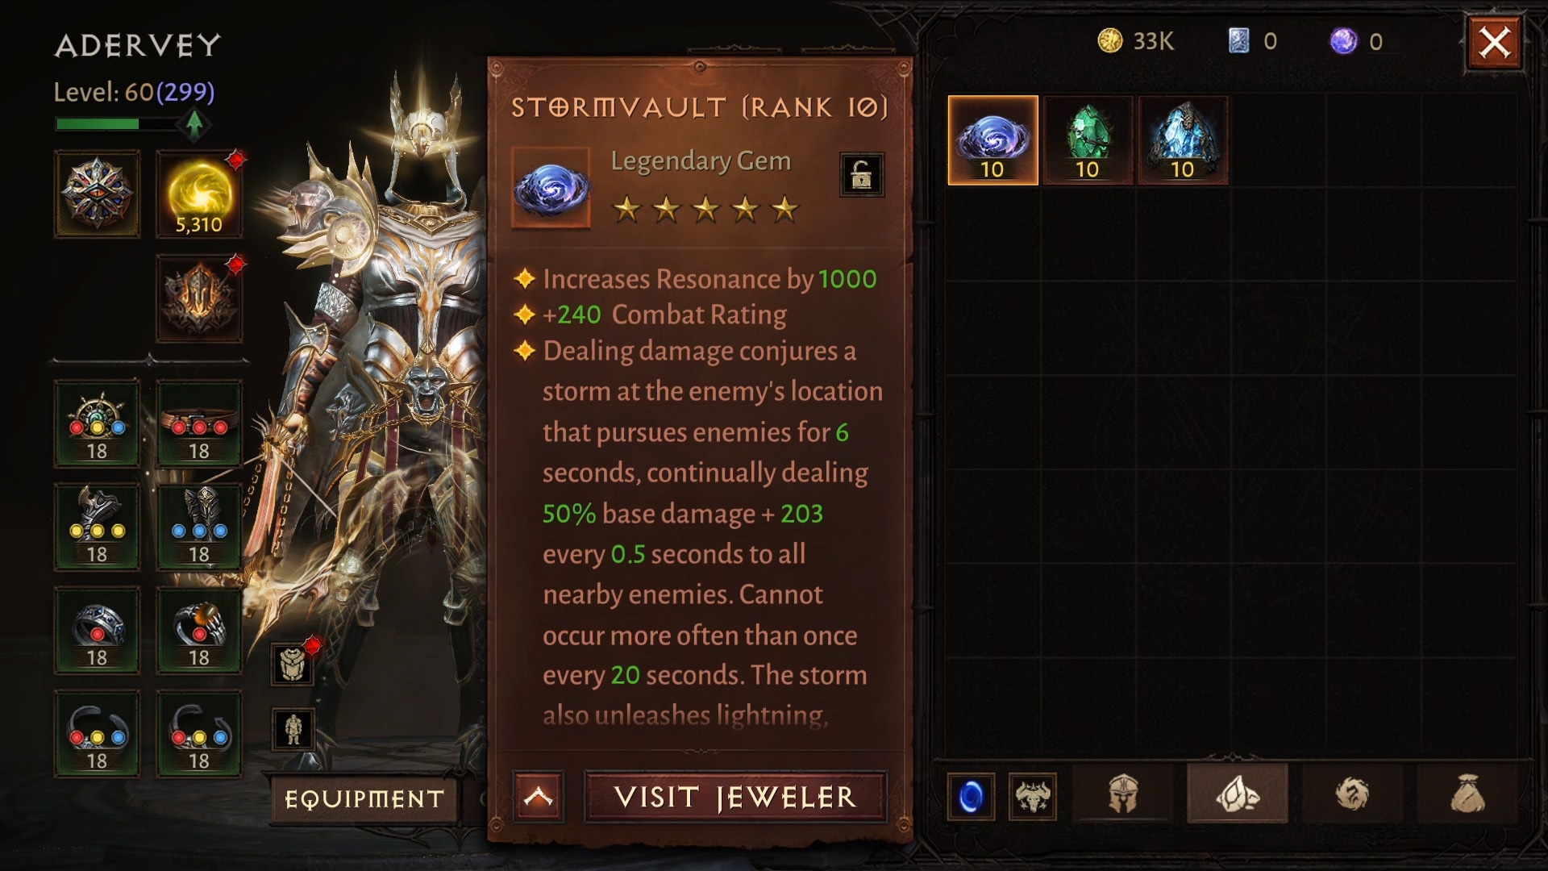Image resolution: width=1548 pixels, height=871 pixels.
Task: Open the Paragon orb showing 5,310
Action: [199, 194]
